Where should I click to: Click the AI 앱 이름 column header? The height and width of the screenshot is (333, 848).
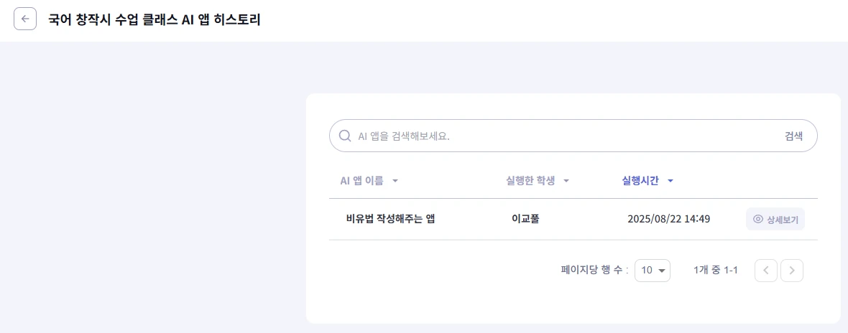pyautogui.click(x=361, y=181)
